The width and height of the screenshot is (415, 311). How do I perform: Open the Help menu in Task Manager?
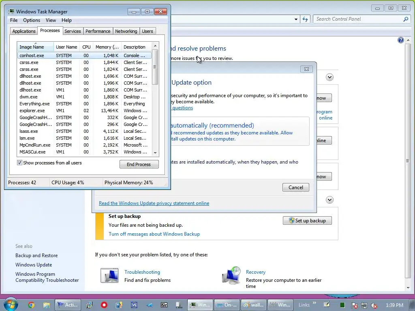(66, 20)
